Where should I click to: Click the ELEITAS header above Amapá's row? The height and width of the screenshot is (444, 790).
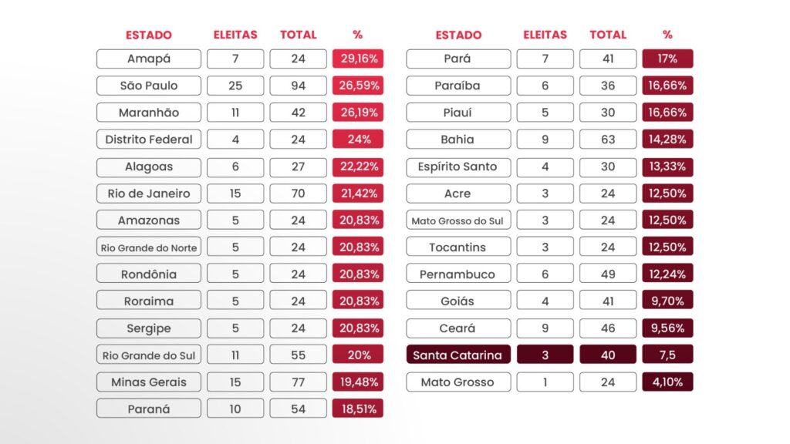[235, 35]
